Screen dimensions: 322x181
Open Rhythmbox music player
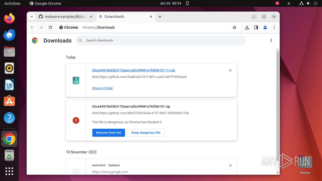pos(9,68)
